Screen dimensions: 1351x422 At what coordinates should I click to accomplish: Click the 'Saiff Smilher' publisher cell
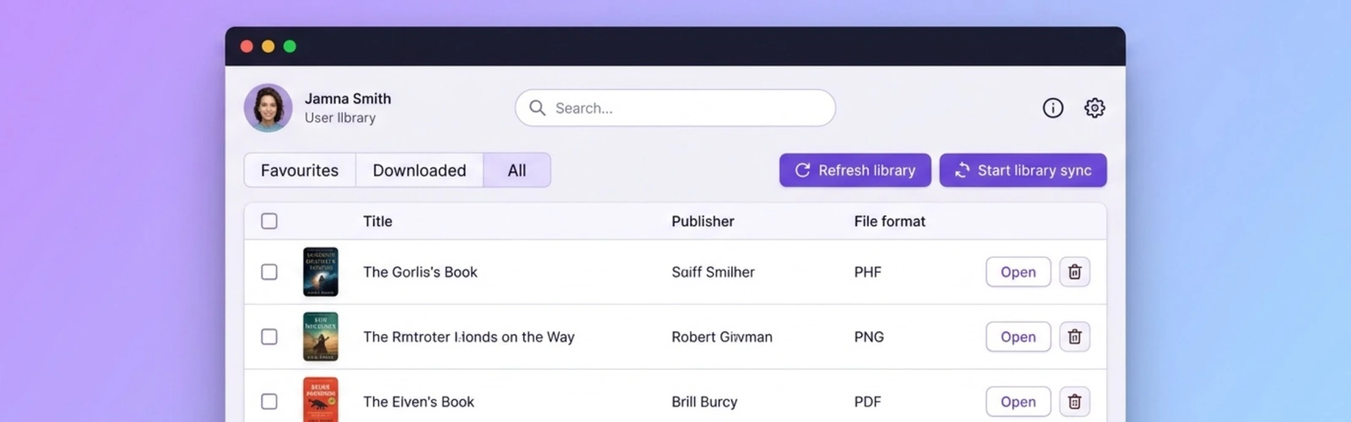coord(713,272)
